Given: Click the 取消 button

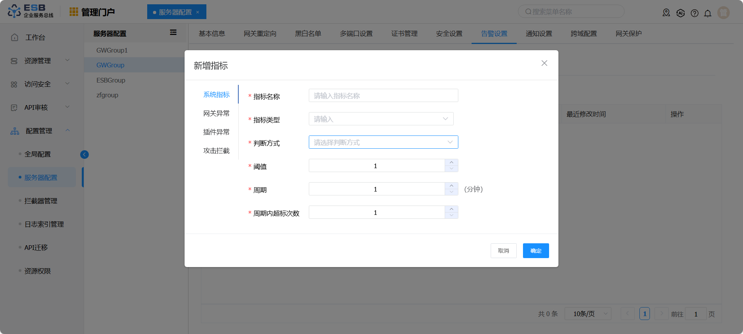Looking at the screenshot, I should pyautogui.click(x=503, y=251).
